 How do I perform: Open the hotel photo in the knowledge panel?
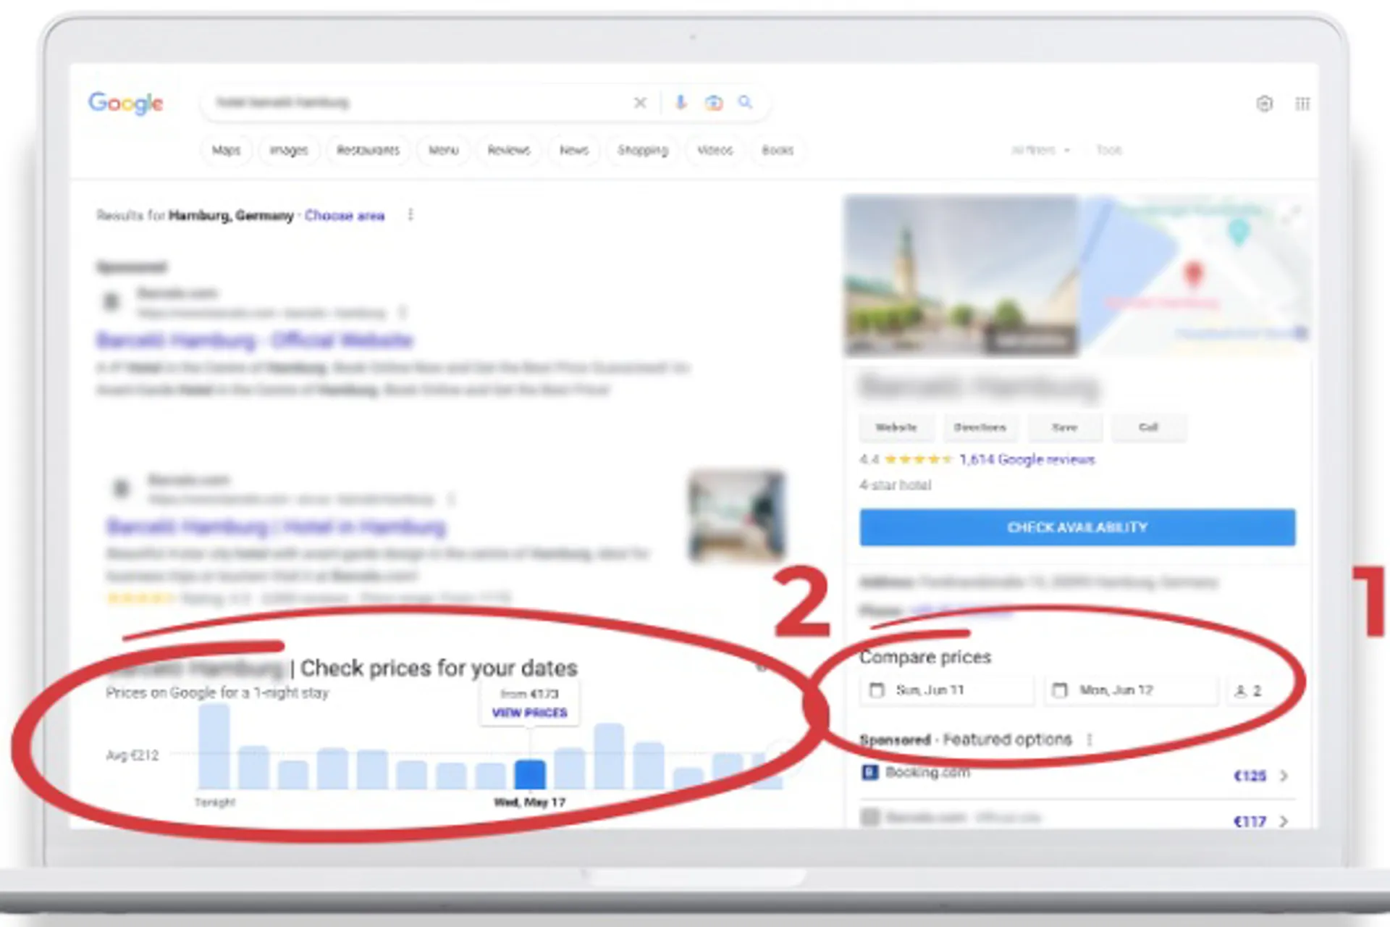(961, 275)
